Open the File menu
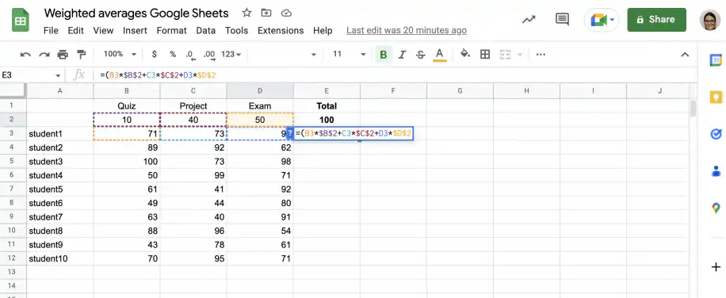The width and height of the screenshot is (726, 298). coord(51,31)
